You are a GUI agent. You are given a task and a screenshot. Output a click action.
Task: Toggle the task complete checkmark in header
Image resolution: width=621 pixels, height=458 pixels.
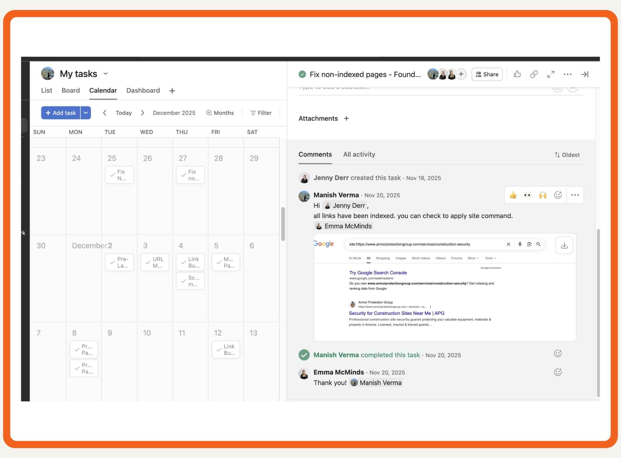[302, 74]
